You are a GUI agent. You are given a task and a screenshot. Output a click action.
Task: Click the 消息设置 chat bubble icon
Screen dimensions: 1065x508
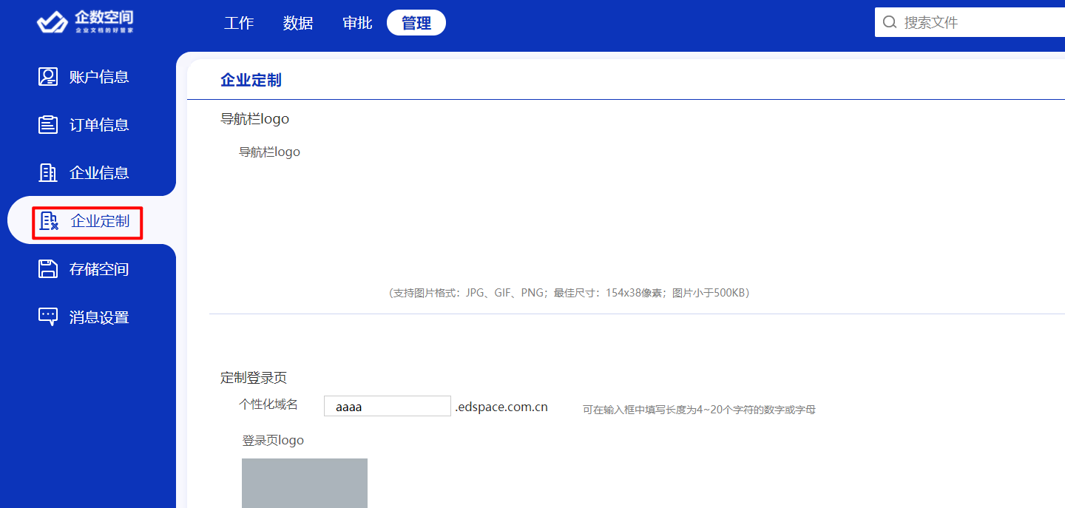48,317
